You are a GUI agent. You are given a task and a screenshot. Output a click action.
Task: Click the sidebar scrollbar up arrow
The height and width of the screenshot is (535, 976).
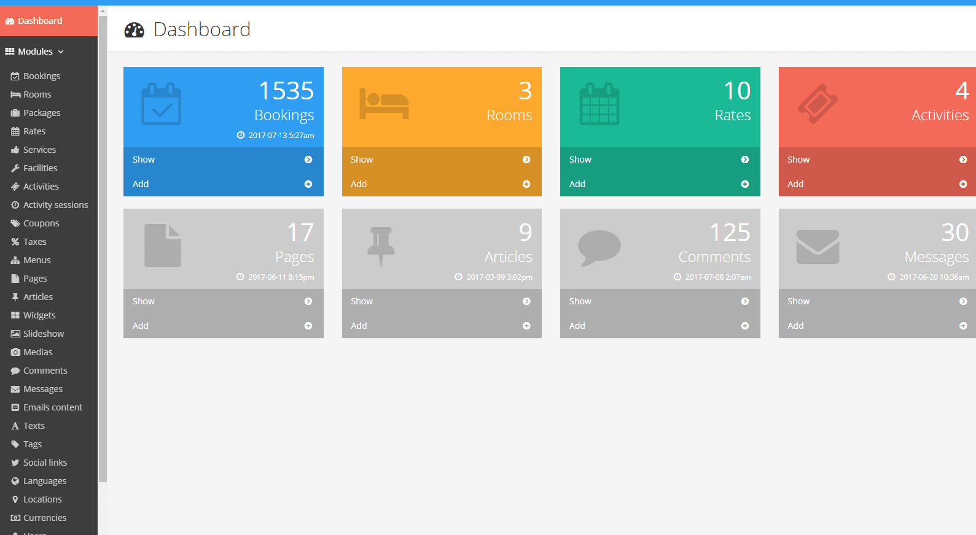click(103, 11)
